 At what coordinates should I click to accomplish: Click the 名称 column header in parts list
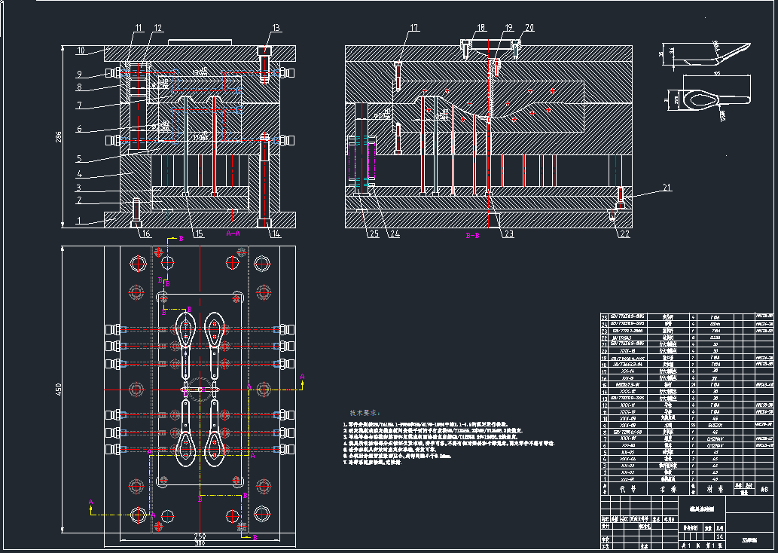670,489
